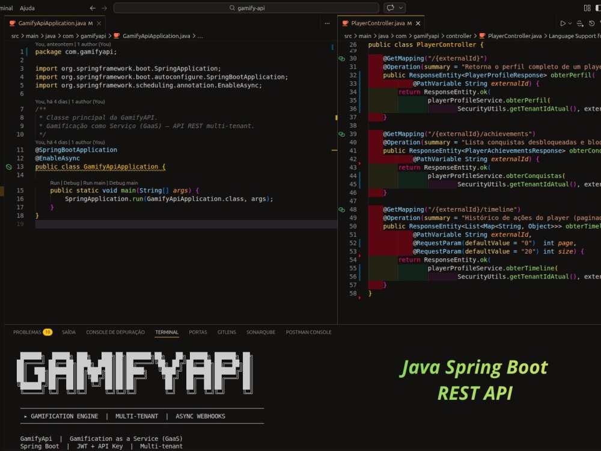Image resolution: width=601 pixels, height=451 pixels.
Task: Expand the chat dropdown chevron
Action: coord(401,8)
